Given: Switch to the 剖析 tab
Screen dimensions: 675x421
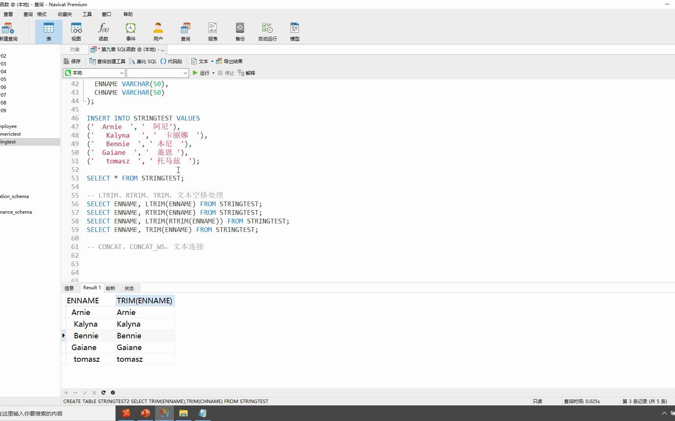Looking at the screenshot, I should coord(111,288).
